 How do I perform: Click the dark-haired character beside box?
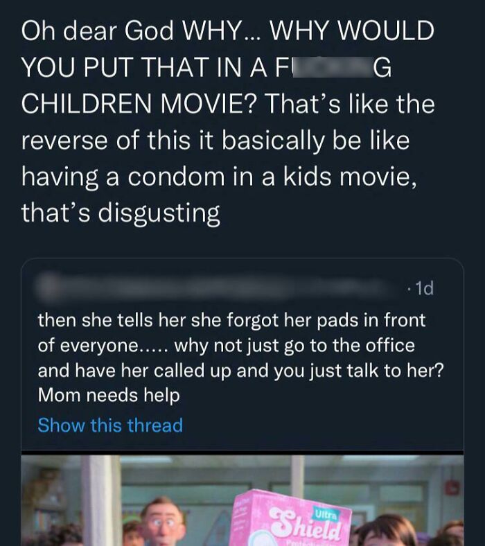pos(386,531)
